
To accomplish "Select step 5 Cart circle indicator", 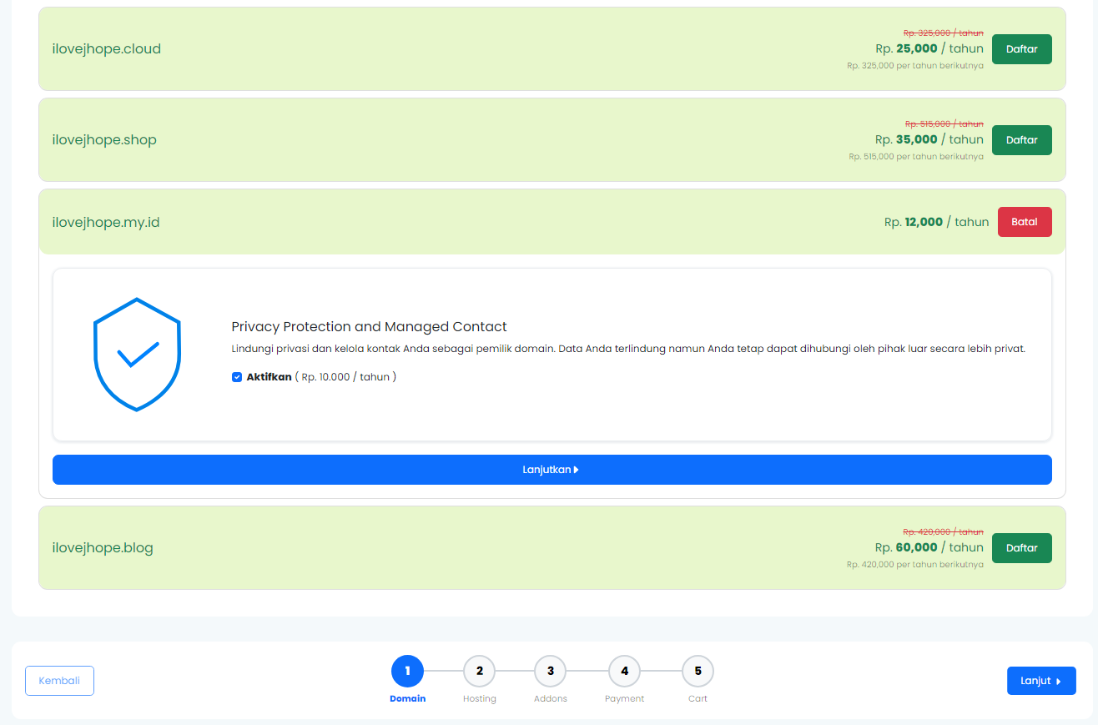I will click(x=698, y=670).
